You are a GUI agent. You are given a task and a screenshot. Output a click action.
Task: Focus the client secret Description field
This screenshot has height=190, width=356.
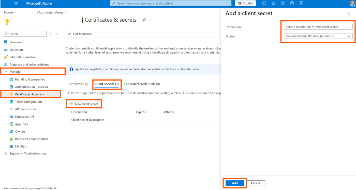318,27
